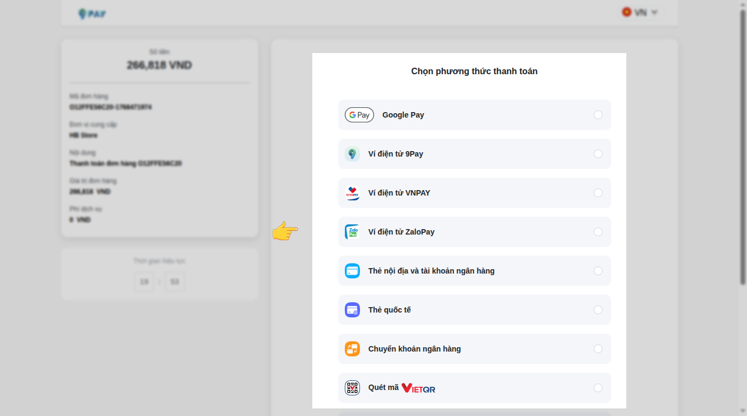Screen dimensions: 747x416
Task: Select the Quét mã VietQR radio button
Action: [x=598, y=388]
